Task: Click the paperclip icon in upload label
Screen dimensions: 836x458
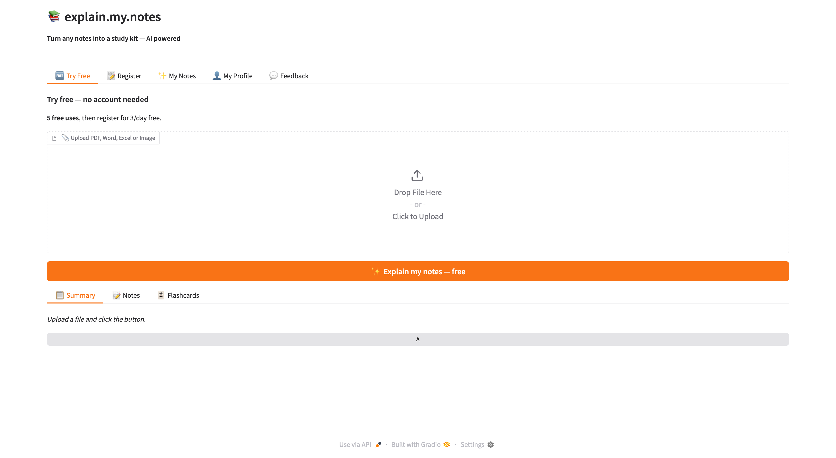Action: [x=65, y=138]
